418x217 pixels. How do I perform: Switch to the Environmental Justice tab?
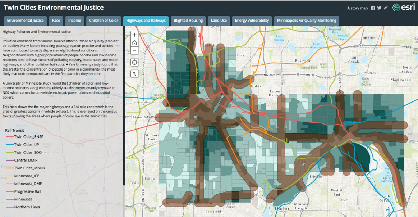(25, 21)
